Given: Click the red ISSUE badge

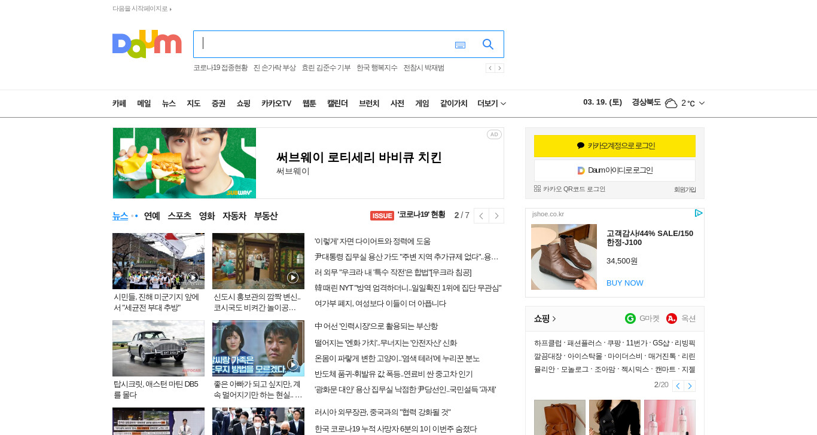Looking at the screenshot, I should pyautogui.click(x=382, y=216).
